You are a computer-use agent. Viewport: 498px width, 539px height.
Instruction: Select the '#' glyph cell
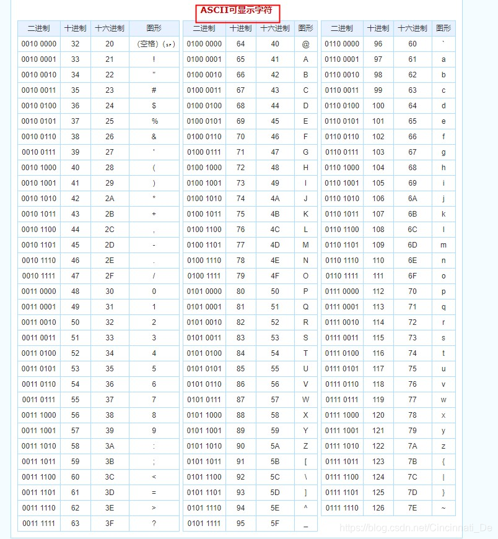[x=154, y=90]
